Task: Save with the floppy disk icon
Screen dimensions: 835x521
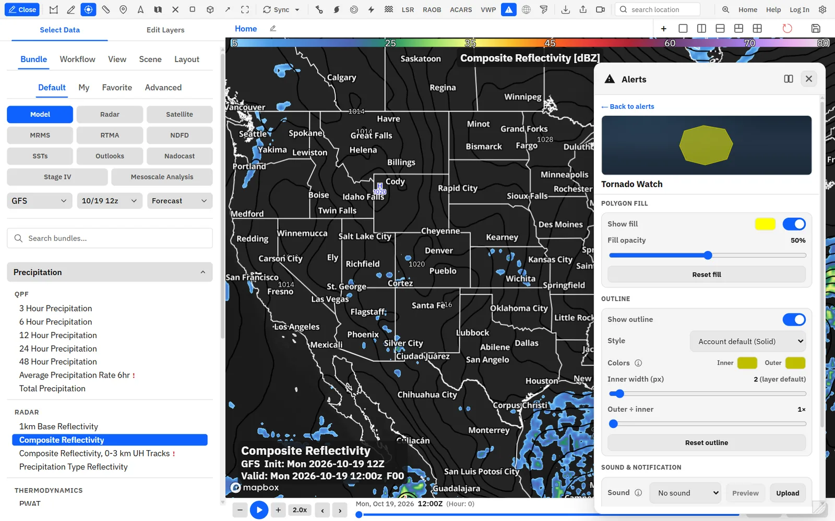Action: [816, 28]
